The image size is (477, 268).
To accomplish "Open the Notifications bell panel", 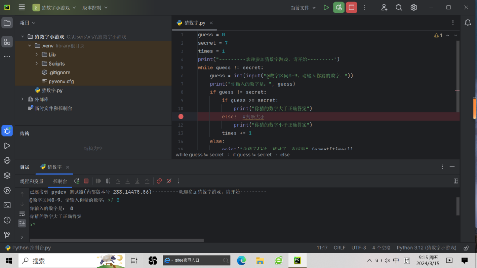I will 468,23.
